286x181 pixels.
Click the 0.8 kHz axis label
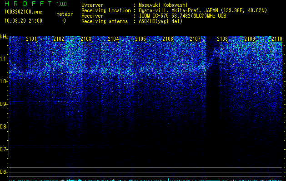pos(3,127)
